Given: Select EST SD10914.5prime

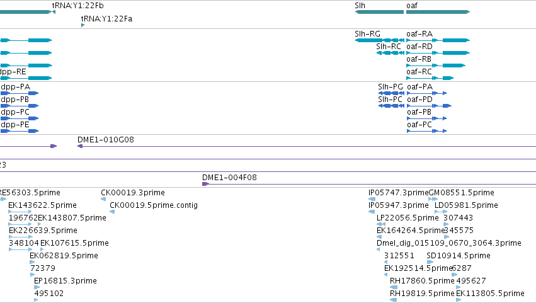Looking at the screenshot, I should [x=459, y=256].
